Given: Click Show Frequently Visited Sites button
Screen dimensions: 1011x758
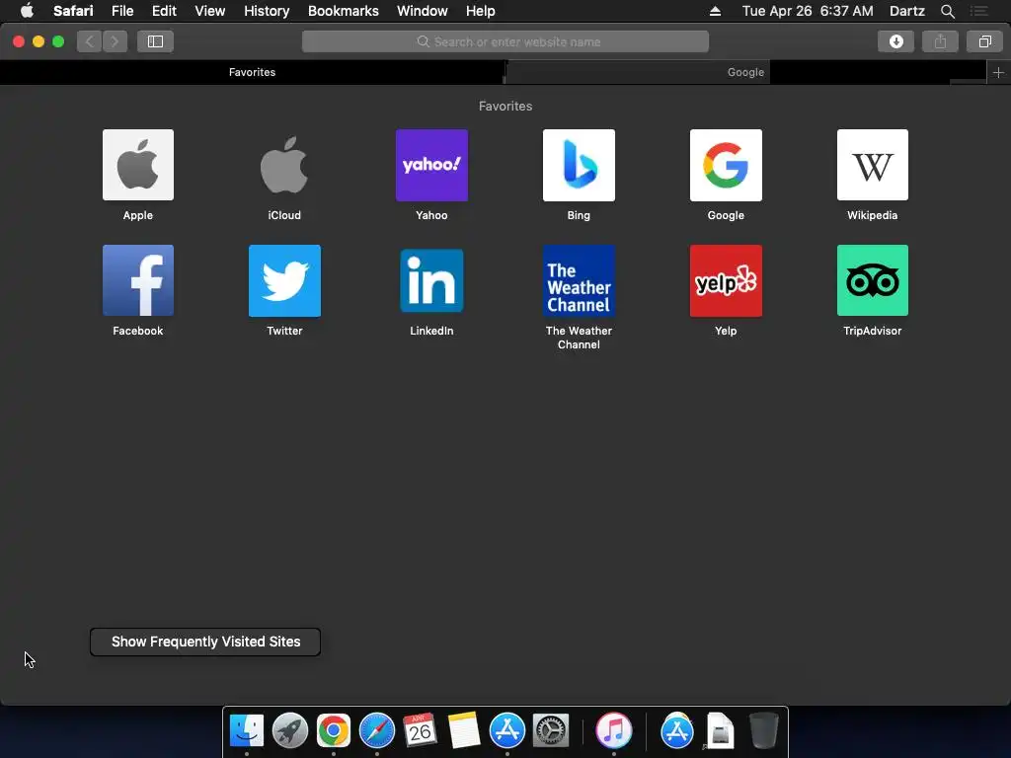Looking at the screenshot, I should (205, 642).
